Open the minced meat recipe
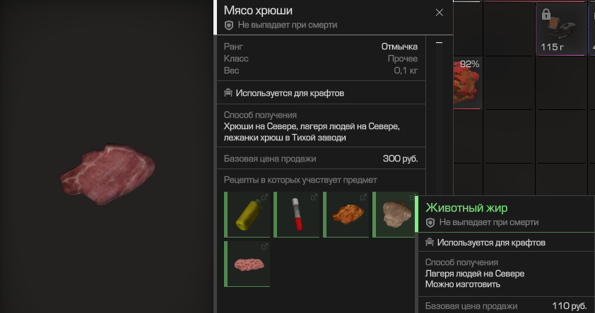The width and height of the screenshot is (595, 313). (247, 264)
